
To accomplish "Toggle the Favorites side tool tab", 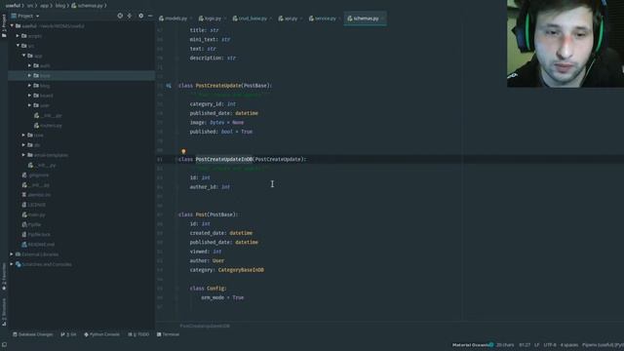I will point(4,277).
